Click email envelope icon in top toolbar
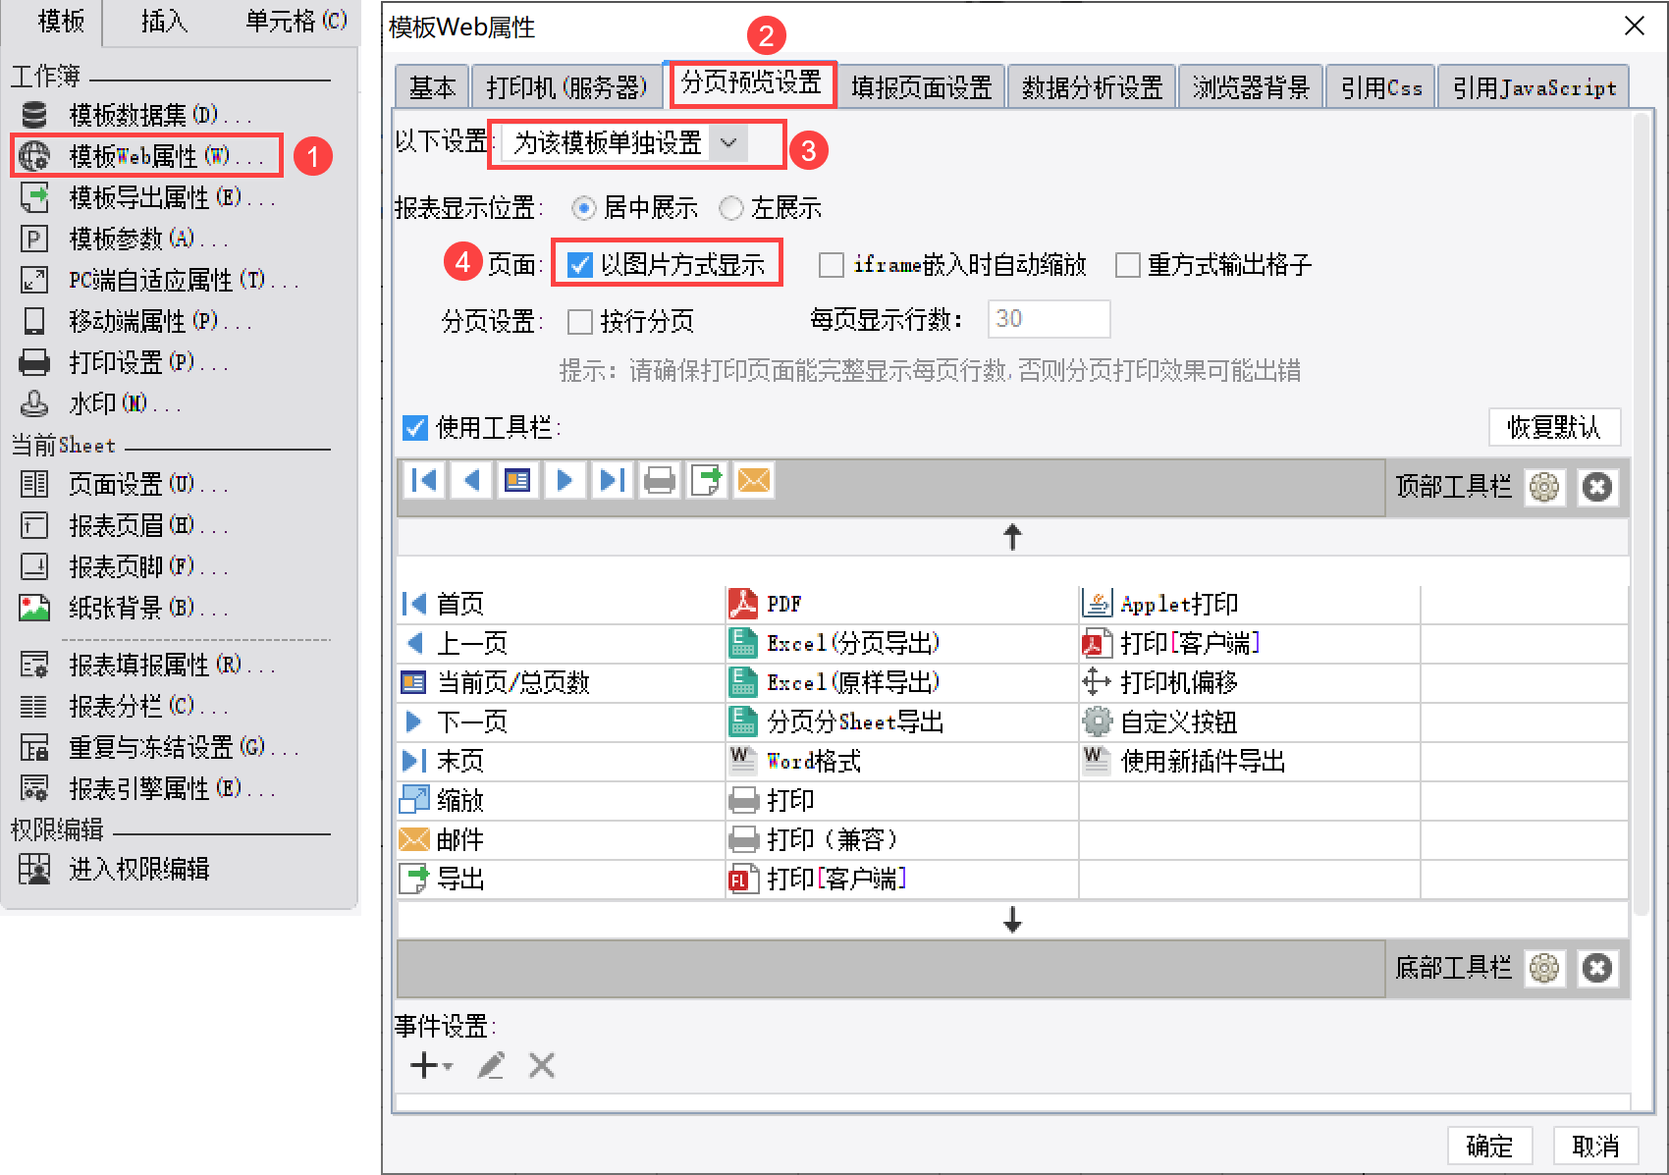1669x1175 pixels. [753, 480]
